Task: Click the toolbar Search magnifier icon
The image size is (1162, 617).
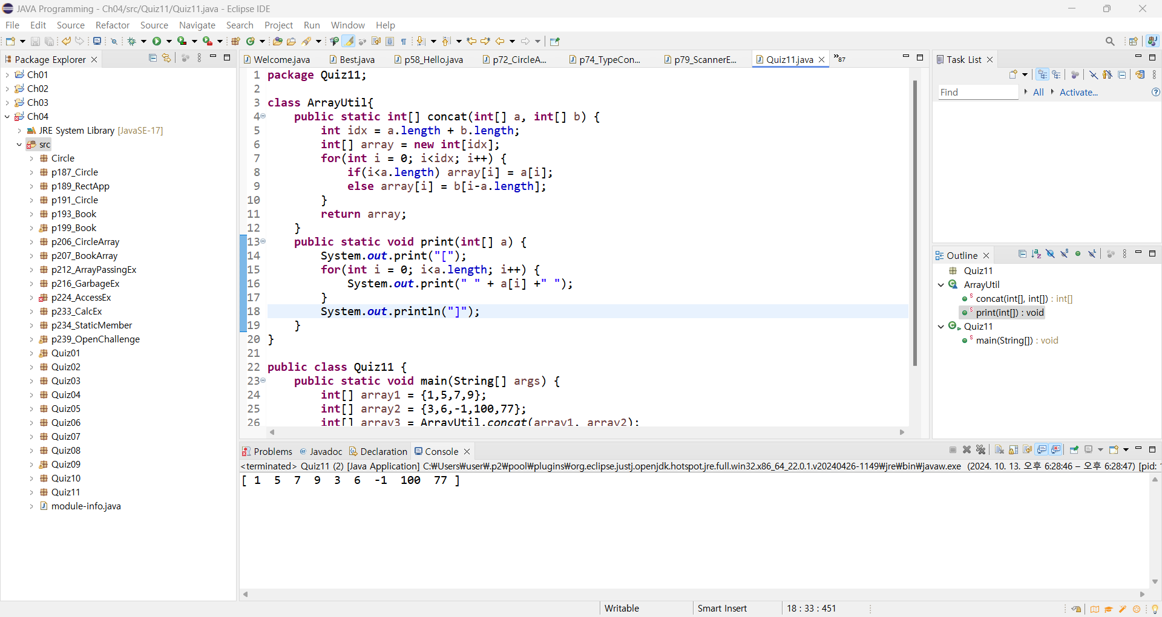Action: coord(1110,41)
